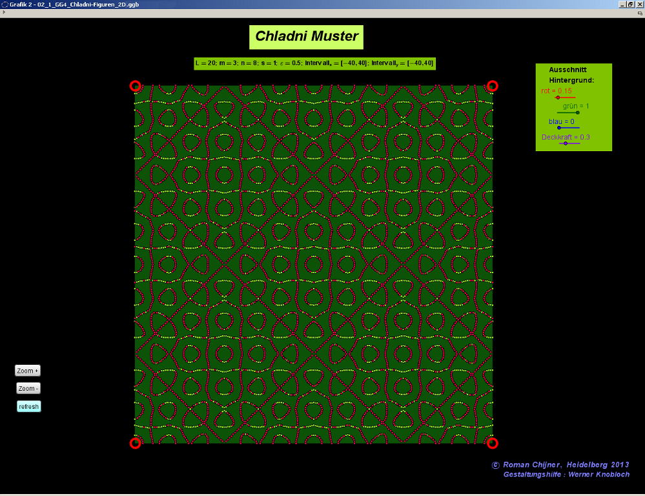Click the grün slider handle
Image resolution: width=645 pixels, height=496 pixels.
577,112
